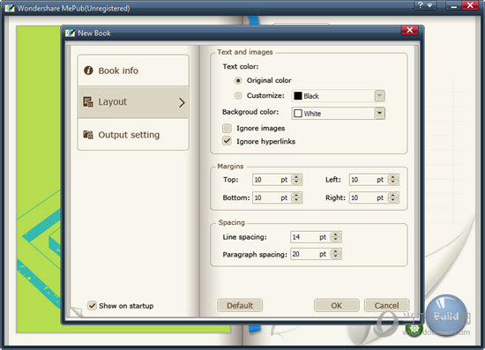Open the Book info section
This screenshot has height=350, width=485.
133,71
